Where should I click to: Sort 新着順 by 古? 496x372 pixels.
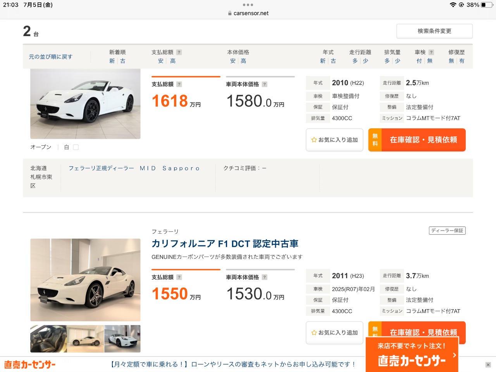(x=122, y=61)
